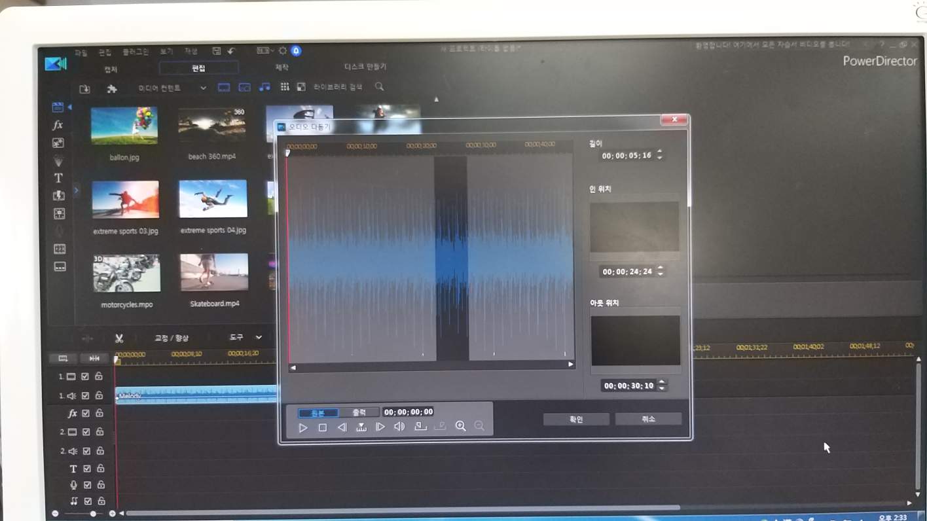The image size is (927, 521).
Task: Click the volume speaker icon in trim dialog
Action: pyautogui.click(x=399, y=427)
